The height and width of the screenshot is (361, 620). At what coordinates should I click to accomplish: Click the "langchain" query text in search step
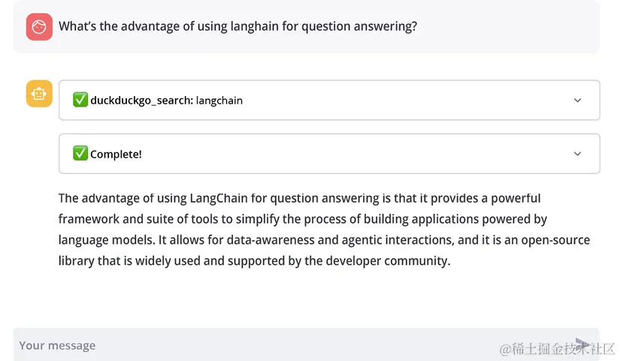click(219, 101)
